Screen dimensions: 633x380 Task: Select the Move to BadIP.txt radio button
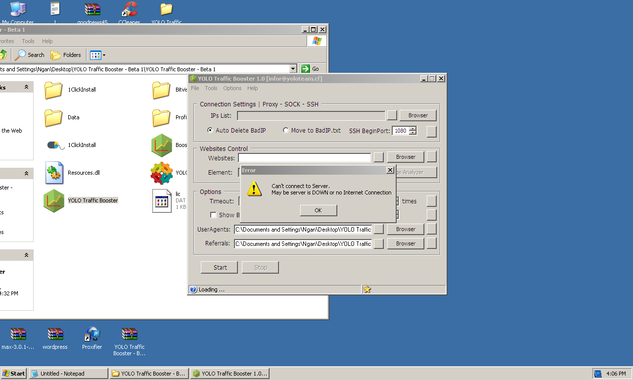click(x=286, y=130)
